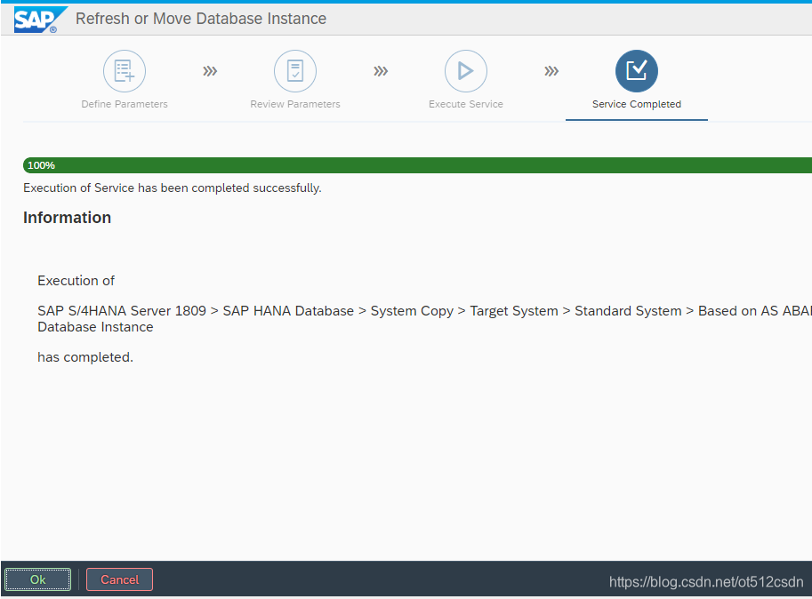
Task: Click the SAP logo
Action: point(40,20)
